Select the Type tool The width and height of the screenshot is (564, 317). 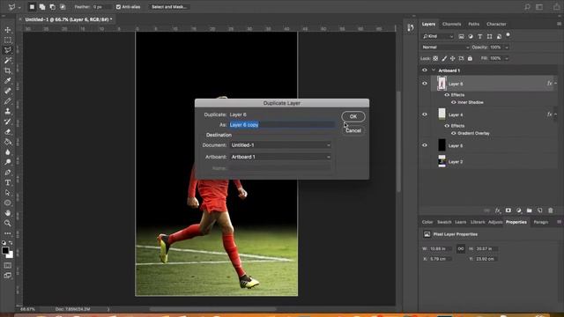[x=8, y=182]
